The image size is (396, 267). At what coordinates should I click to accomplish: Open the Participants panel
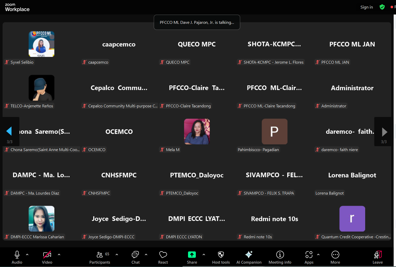tap(100, 258)
